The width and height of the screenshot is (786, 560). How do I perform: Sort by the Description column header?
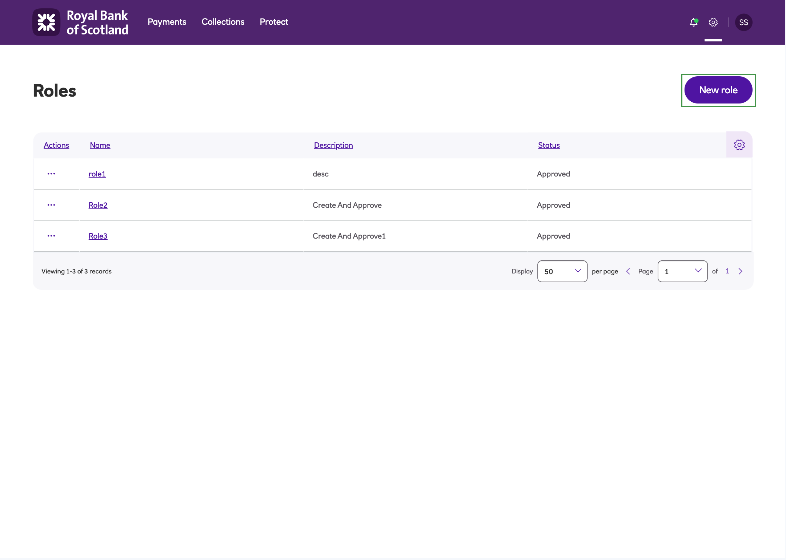pyautogui.click(x=333, y=145)
